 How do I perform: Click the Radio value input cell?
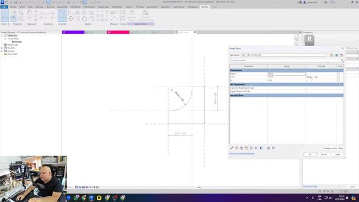coord(287,74)
